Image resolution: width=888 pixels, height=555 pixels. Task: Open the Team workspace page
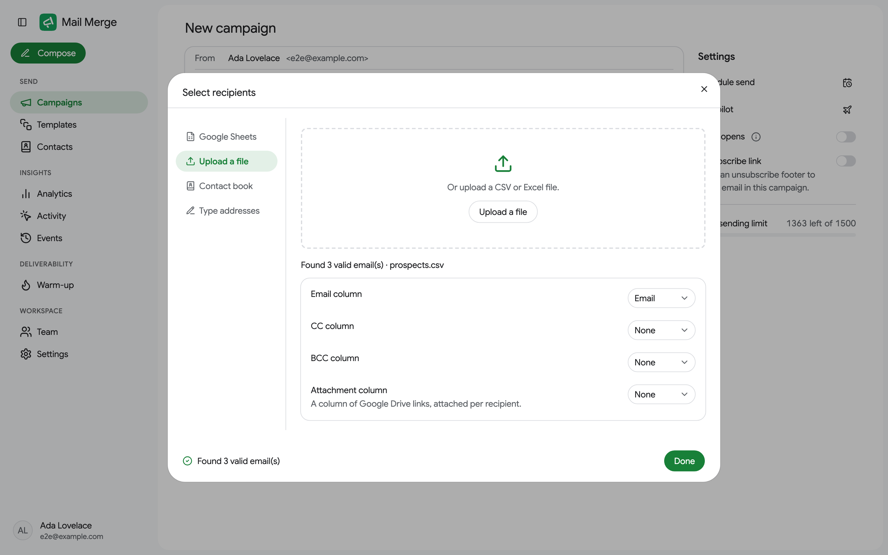79,332
